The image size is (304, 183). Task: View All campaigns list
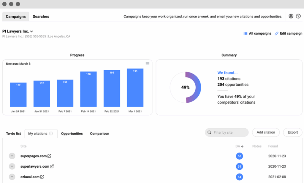click(257, 33)
